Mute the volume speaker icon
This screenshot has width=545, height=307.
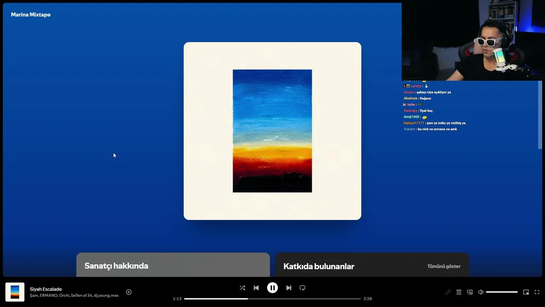[x=481, y=292]
